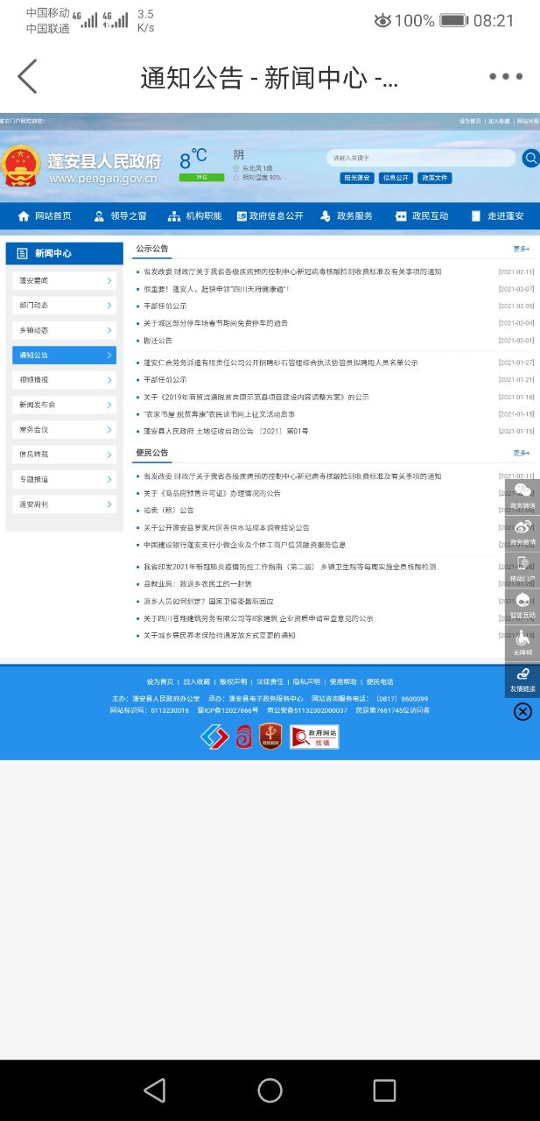Click 更多+ beside 便民公告
The width and height of the screenshot is (540, 1121).
pyautogui.click(x=522, y=453)
